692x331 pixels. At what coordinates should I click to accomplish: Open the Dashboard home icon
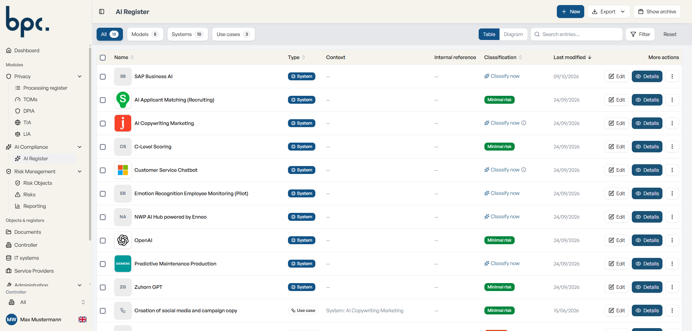tap(9, 50)
